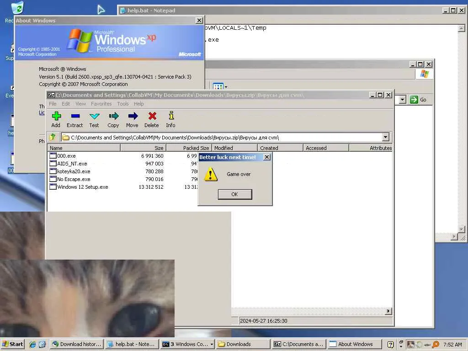Click the Notepad vertical scrollbar down arrow
Image resolution: width=468 pixels, height=351 pixels.
click(462, 229)
